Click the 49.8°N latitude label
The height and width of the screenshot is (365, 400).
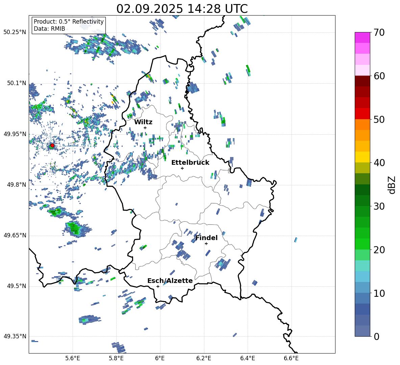tap(17, 185)
